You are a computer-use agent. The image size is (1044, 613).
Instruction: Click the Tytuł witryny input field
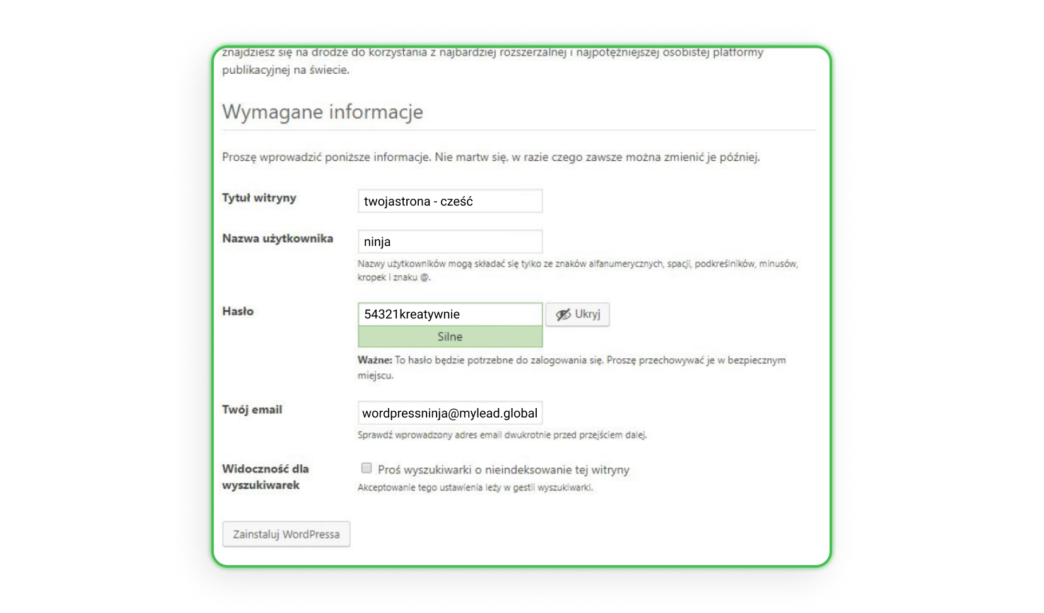(450, 201)
